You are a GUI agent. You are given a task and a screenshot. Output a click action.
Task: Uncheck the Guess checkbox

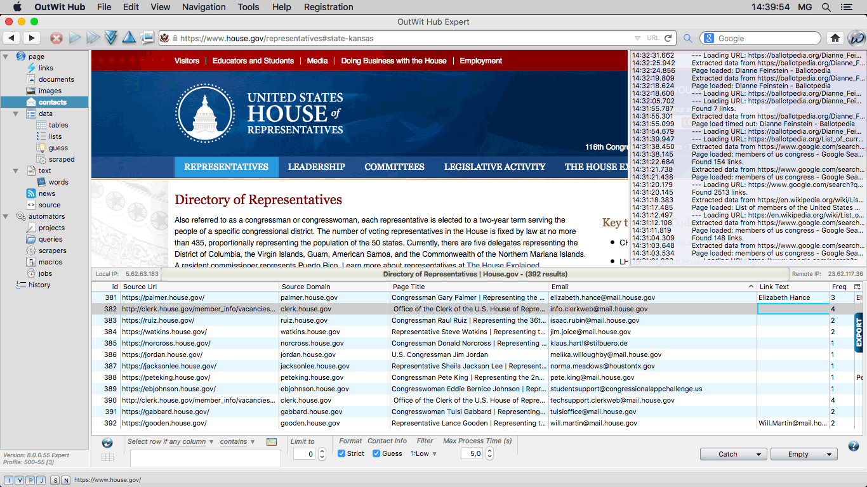click(x=376, y=453)
